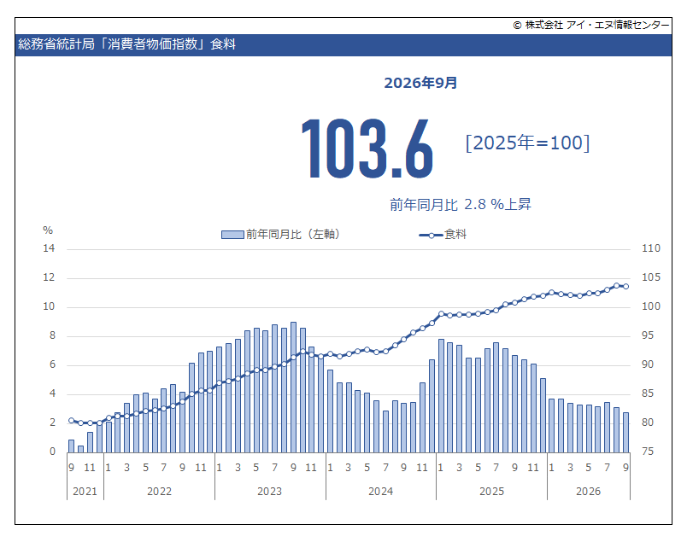
Task: Click right axis value 80
Action: [x=648, y=423]
